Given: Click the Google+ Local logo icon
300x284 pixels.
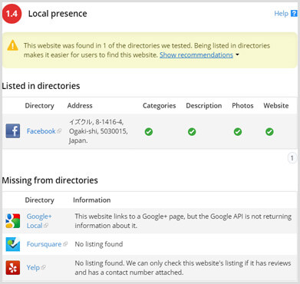Looking at the screenshot, I should tap(13, 220).
